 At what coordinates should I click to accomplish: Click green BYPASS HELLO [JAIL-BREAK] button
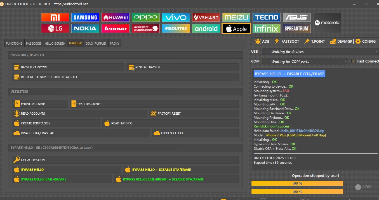tap(62, 179)
